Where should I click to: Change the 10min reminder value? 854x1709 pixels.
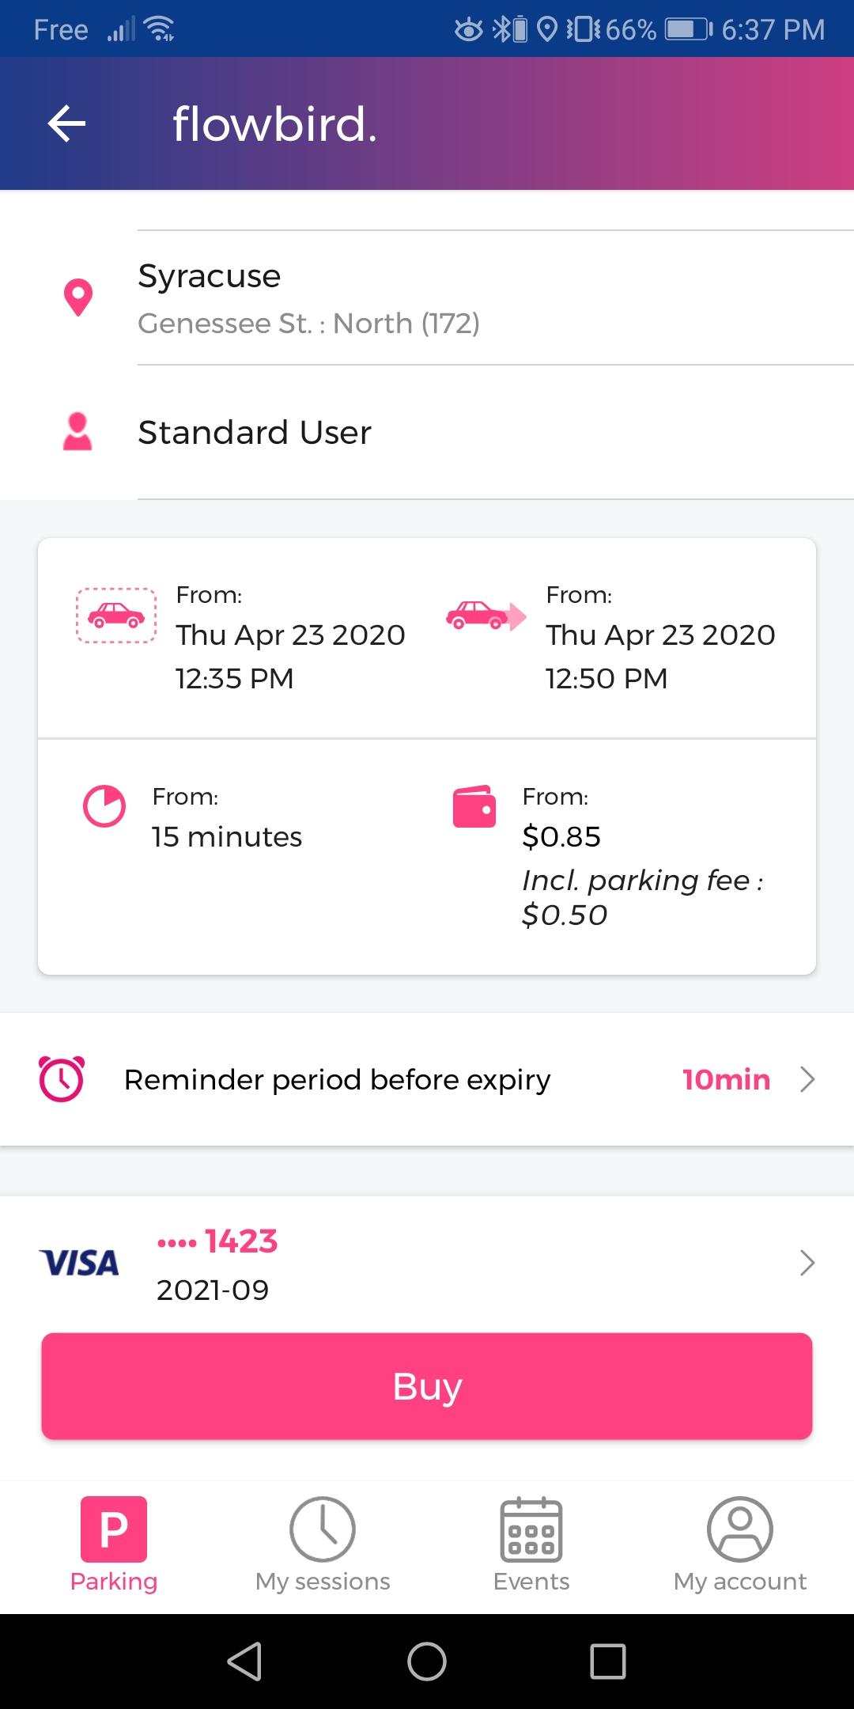coord(726,1079)
